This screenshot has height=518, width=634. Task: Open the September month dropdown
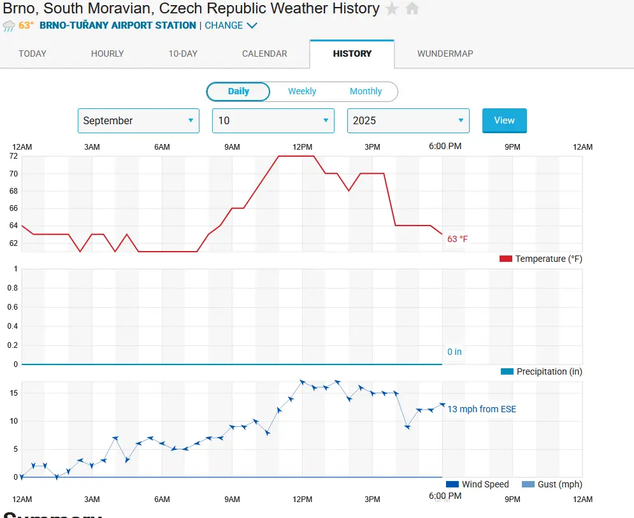pyautogui.click(x=138, y=120)
